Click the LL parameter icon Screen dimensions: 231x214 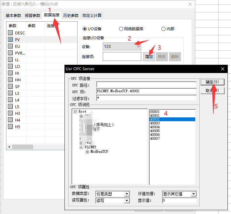(x=11, y=60)
